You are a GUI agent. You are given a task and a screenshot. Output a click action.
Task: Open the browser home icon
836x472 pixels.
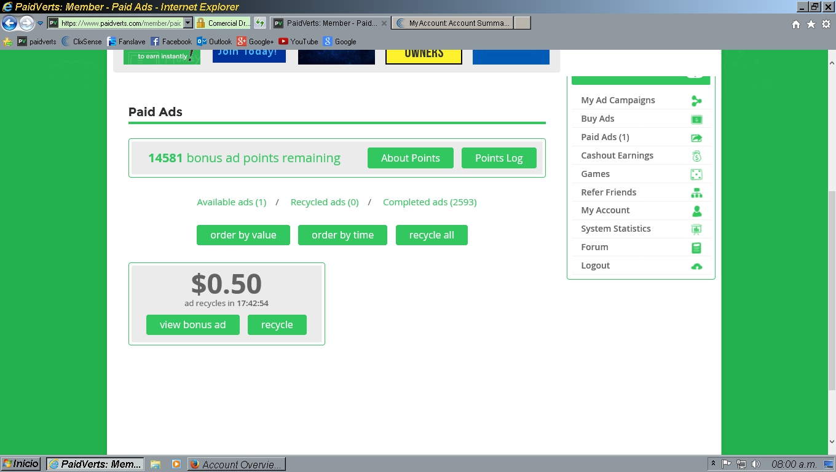point(796,24)
